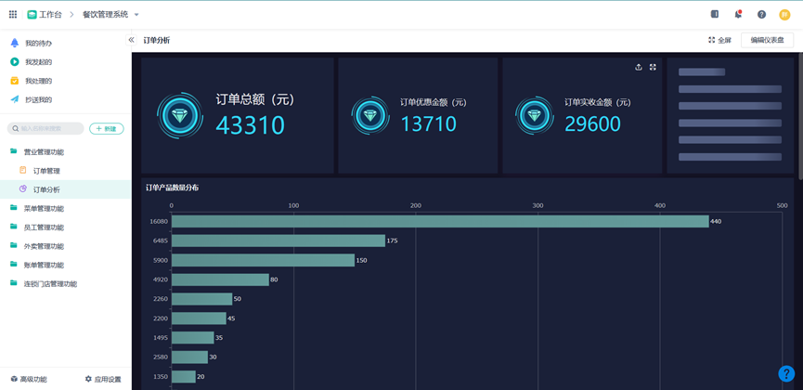Screen dimensions: 803x390
Task: Click the notification bell with red dot
Action: pos(738,14)
